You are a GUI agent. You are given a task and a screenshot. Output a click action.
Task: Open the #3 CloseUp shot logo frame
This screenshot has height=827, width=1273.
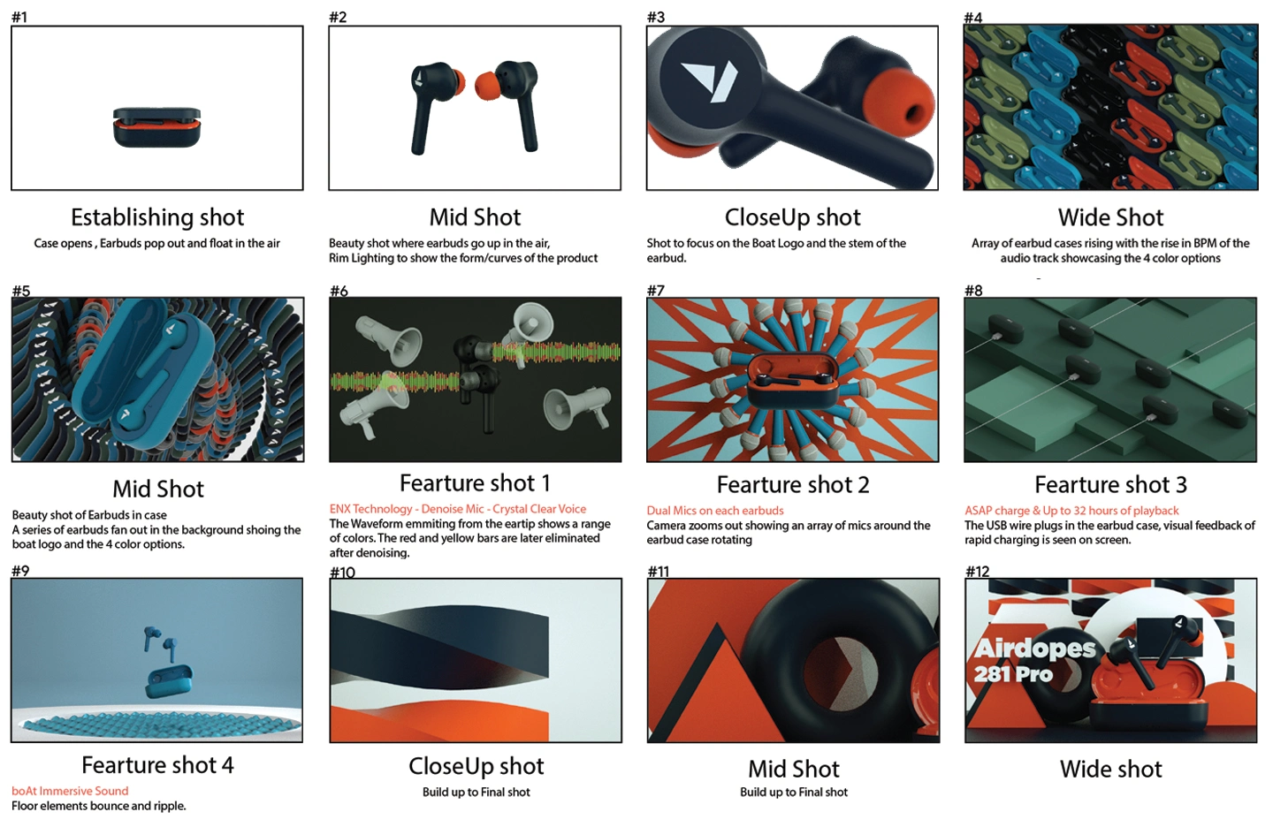point(792,108)
